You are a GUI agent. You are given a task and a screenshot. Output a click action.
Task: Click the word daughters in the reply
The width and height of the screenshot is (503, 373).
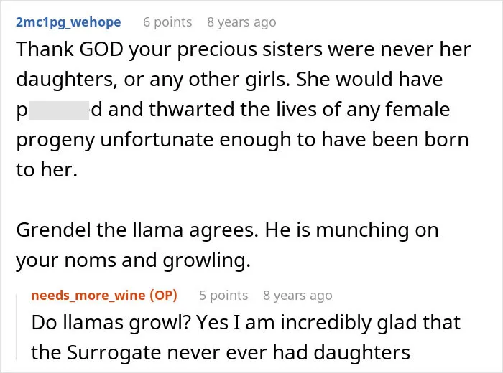click(x=362, y=352)
